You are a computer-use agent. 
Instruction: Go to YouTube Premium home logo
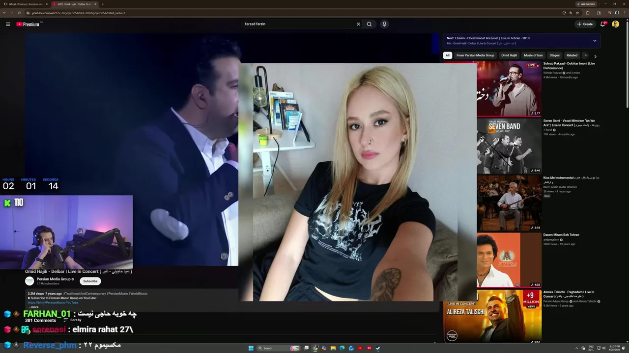28,24
